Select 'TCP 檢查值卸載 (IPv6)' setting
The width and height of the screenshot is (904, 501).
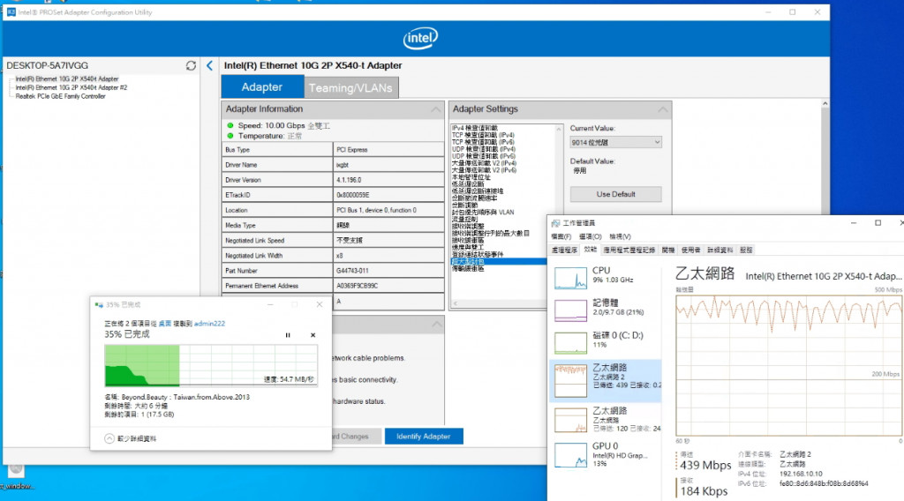tap(483, 142)
